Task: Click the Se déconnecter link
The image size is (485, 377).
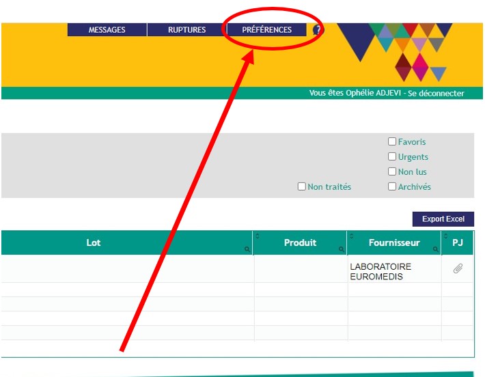Action: [x=436, y=94]
